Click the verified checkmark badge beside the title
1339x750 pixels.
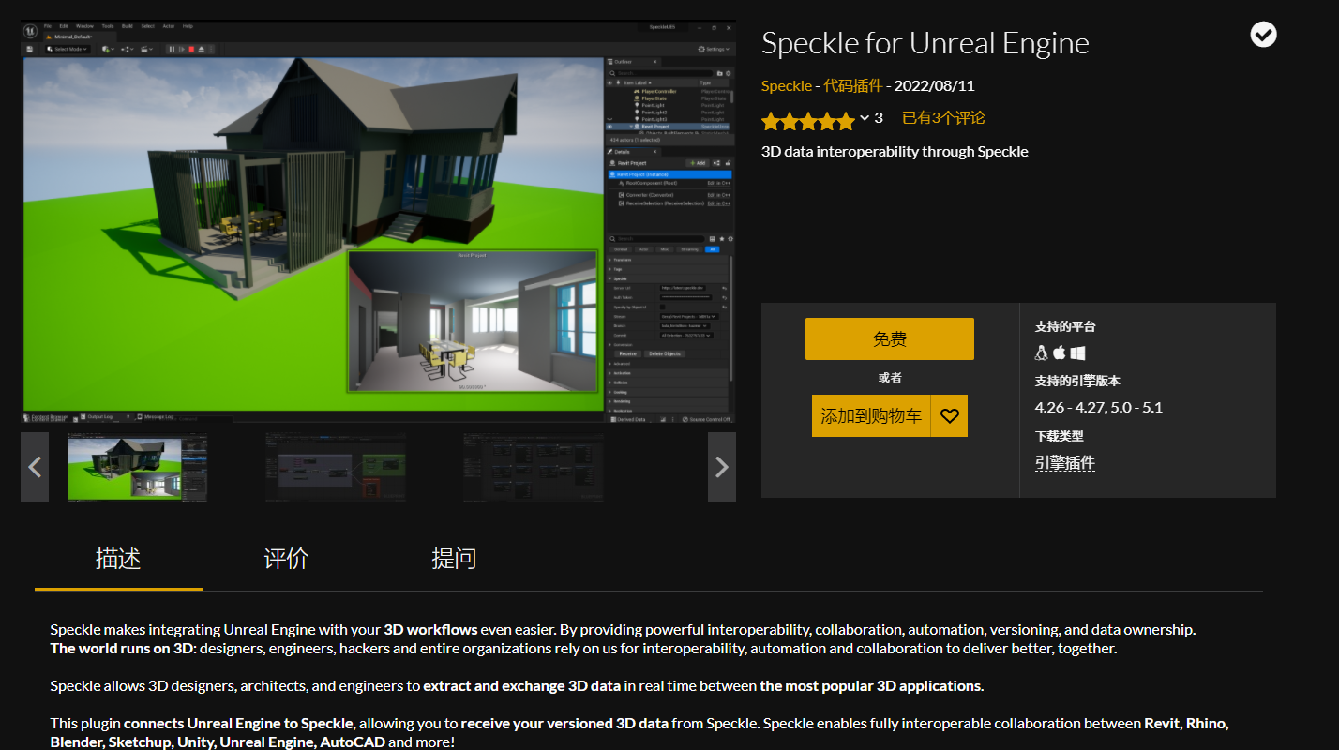(1263, 35)
